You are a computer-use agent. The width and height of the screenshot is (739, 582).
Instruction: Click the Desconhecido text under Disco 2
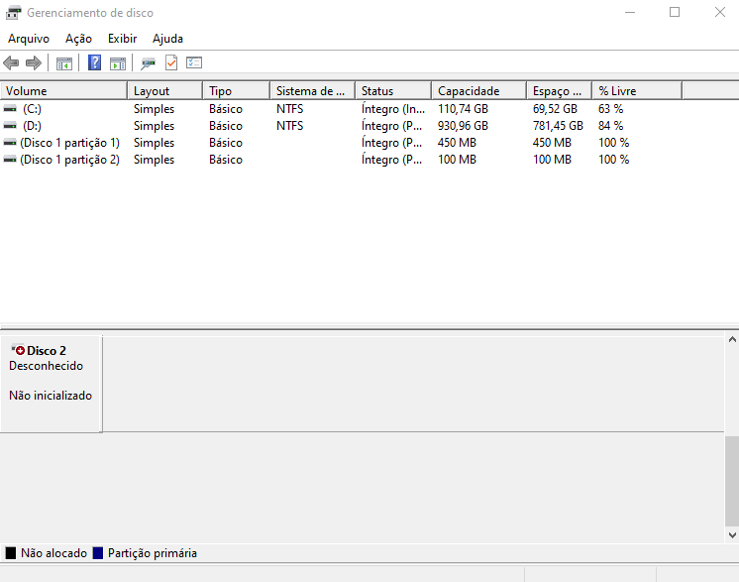46,366
